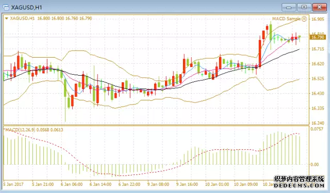Click the 16.715 price scale value
Screen dimensions: 330x193
pos(318,49)
